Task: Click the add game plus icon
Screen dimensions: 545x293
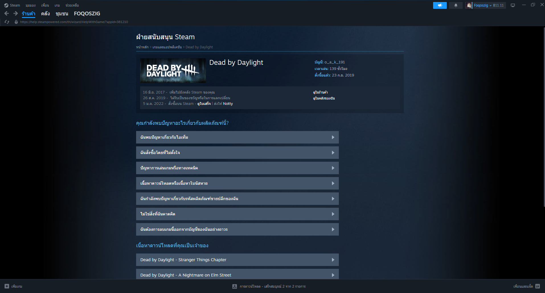Action: point(7,286)
